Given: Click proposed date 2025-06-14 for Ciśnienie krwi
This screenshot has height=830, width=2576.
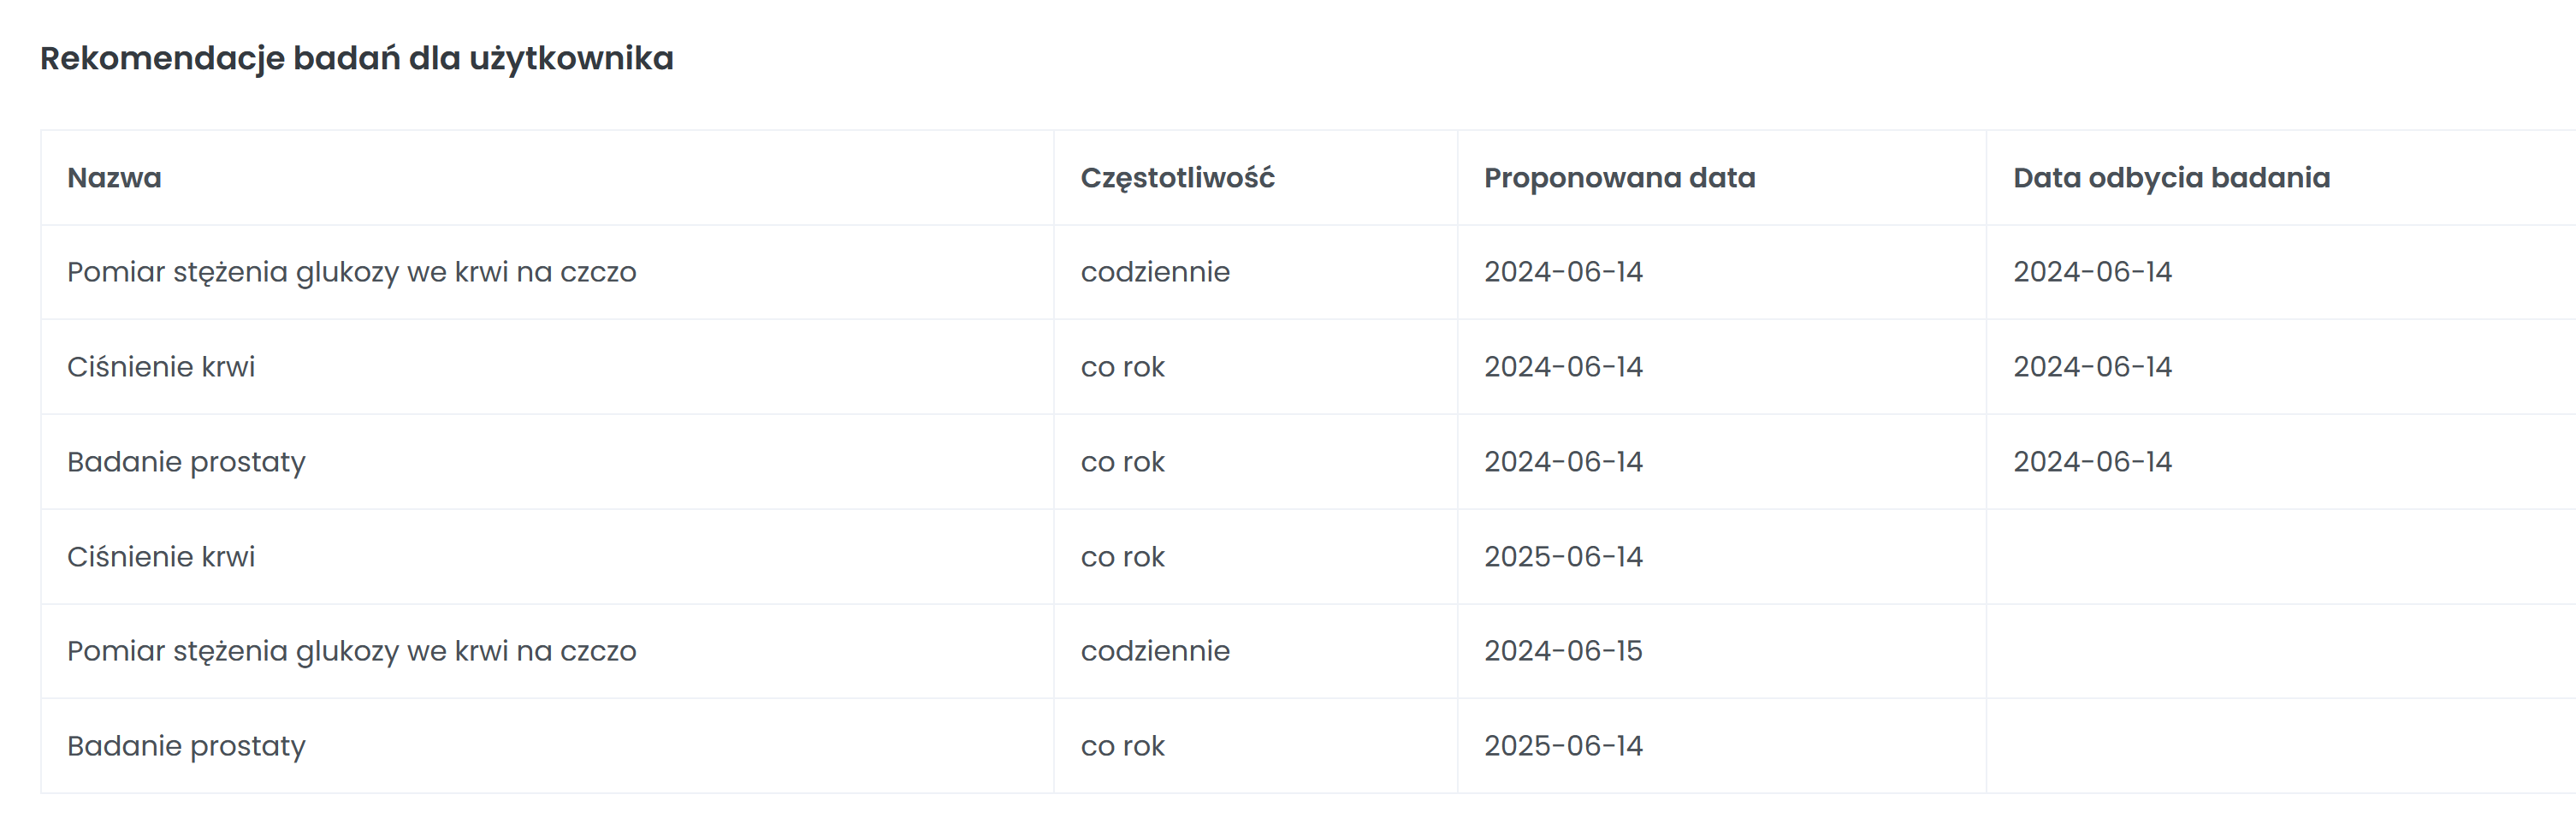Looking at the screenshot, I should coord(1563,557).
